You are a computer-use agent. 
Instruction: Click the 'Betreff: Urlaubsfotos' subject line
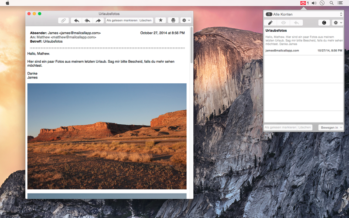click(46, 41)
